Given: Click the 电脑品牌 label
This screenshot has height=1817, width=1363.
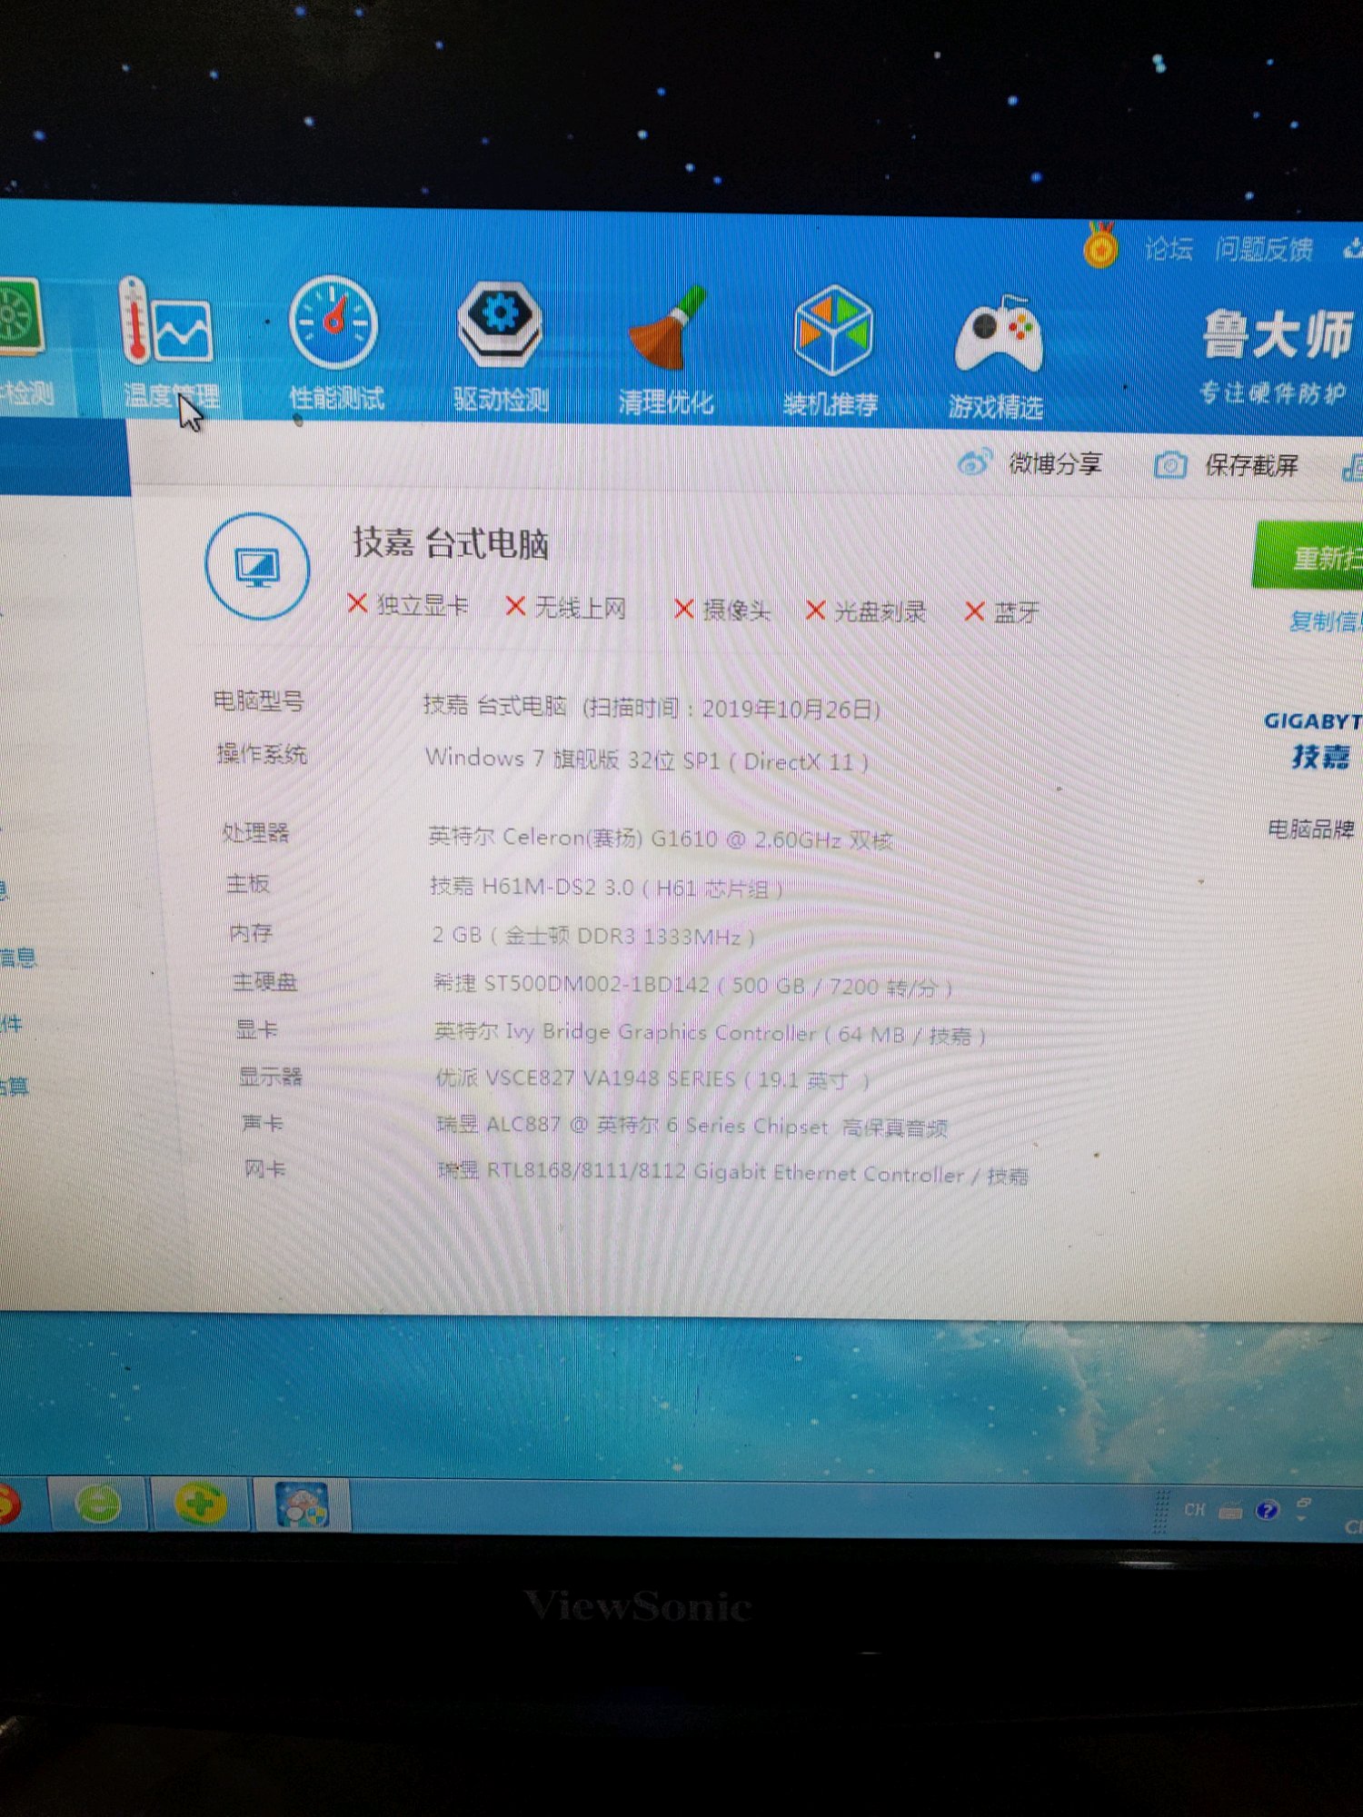Looking at the screenshot, I should coord(1311,829).
